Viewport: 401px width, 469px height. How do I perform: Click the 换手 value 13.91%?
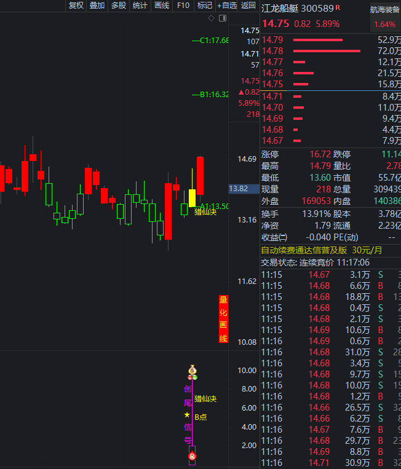[317, 214]
